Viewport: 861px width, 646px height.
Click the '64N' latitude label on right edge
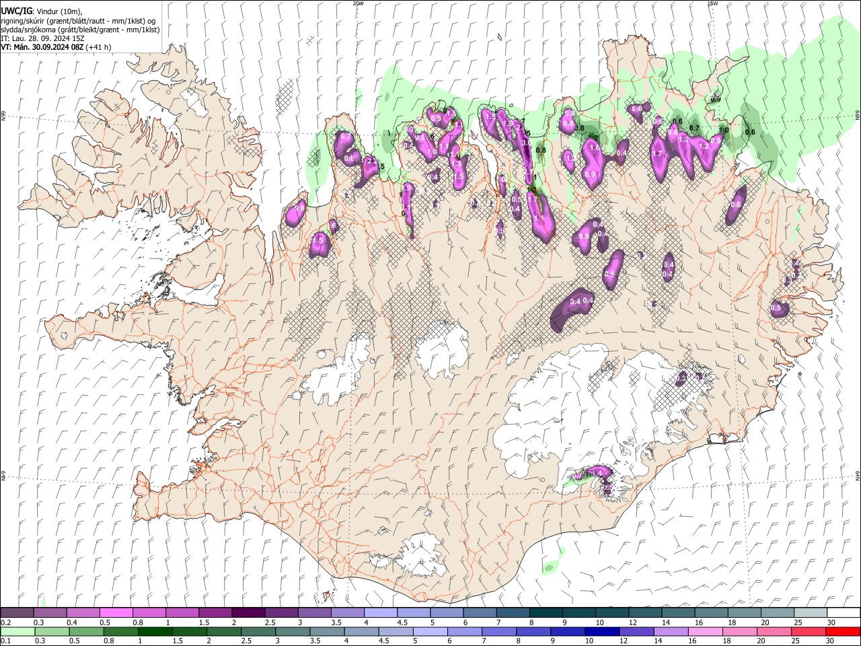[858, 476]
